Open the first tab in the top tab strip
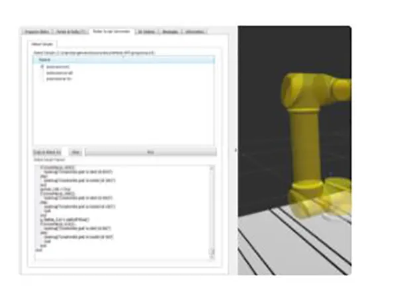The width and height of the screenshot is (397, 295). (x=37, y=32)
